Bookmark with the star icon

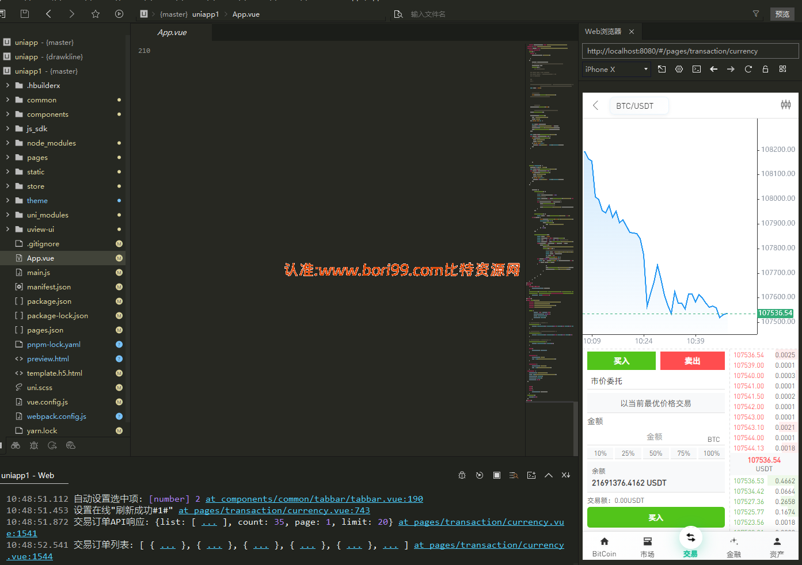96,14
